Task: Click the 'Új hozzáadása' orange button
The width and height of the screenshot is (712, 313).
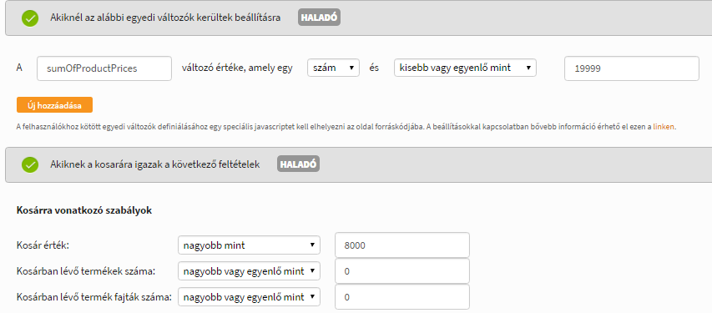Action: coord(54,105)
